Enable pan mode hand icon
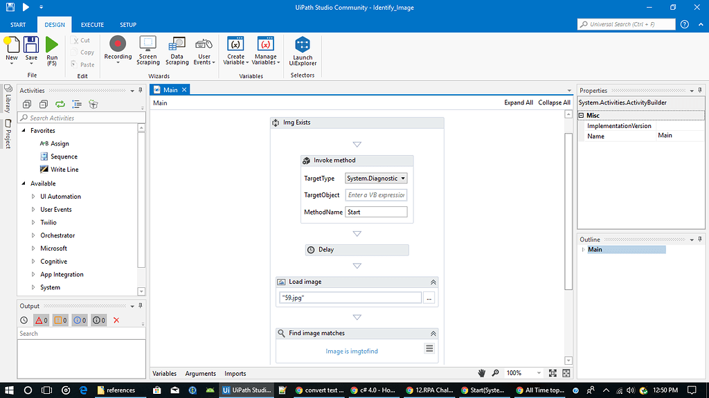 point(482,373)
